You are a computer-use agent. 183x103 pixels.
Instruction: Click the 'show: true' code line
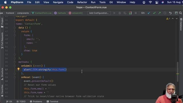click(31, 51)
